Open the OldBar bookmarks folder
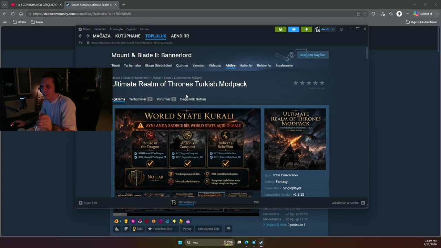Viewport: 441px width, 248px height. click(x=19, y=22)
